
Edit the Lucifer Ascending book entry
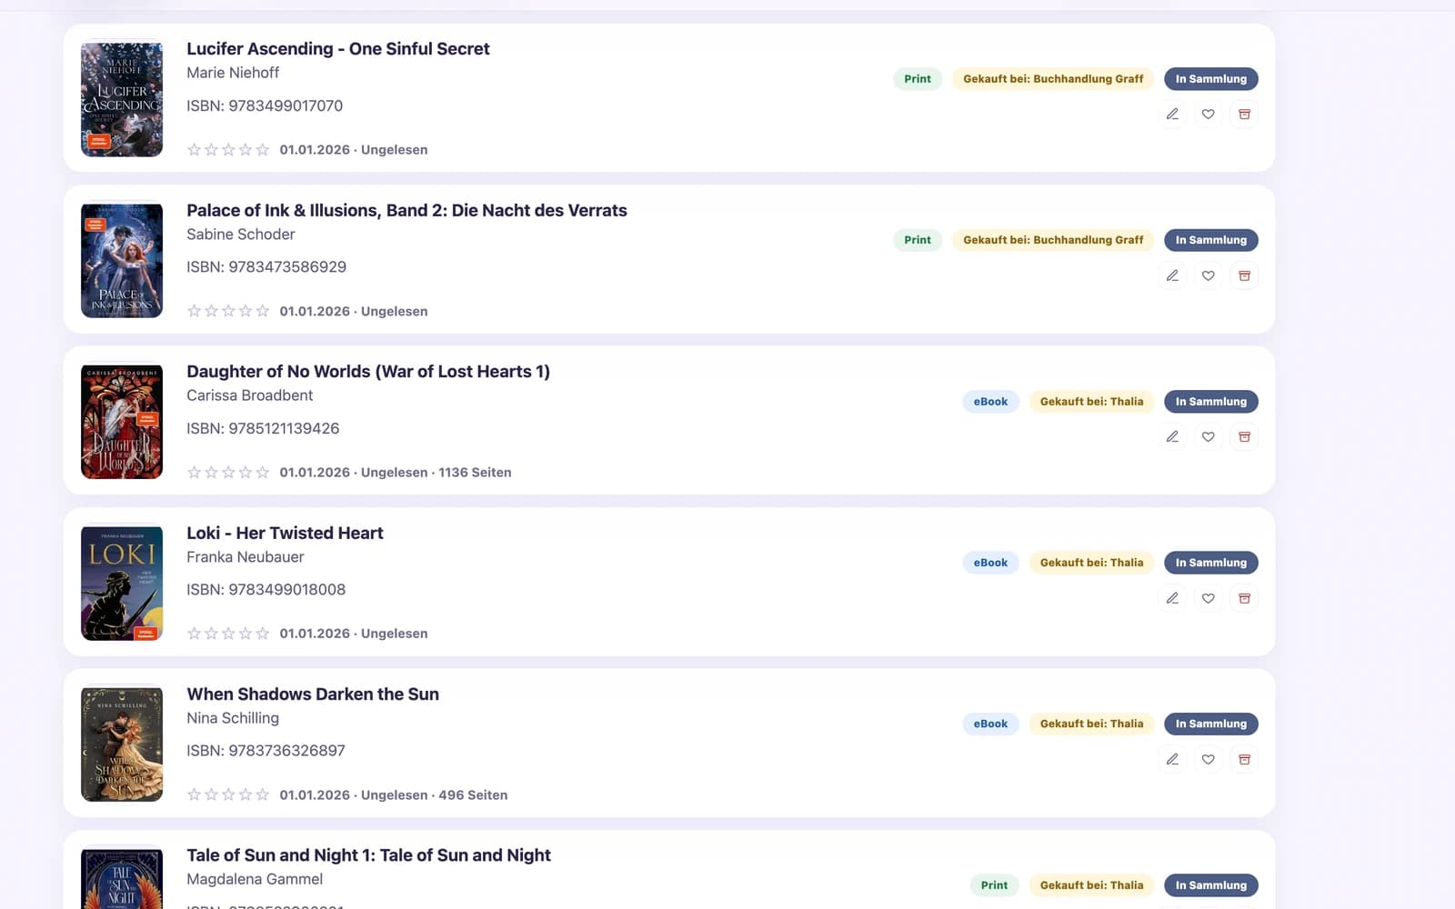click(1172, 115)
